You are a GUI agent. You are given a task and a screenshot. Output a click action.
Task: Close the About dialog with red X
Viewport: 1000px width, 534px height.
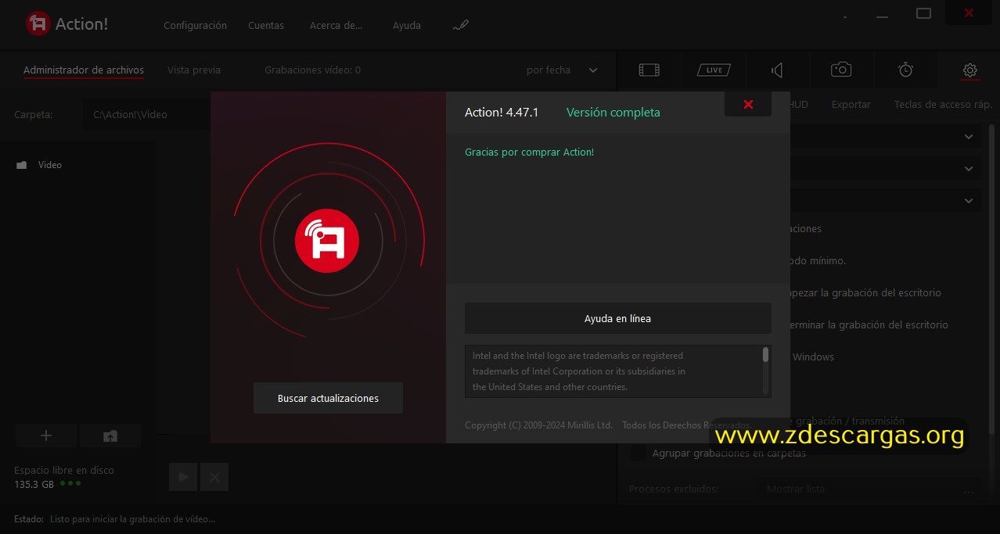point(748,104)
